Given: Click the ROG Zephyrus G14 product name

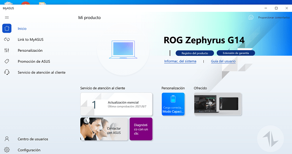Looking at the screenshot, I should pyautogui.click(x=204, y=40).
